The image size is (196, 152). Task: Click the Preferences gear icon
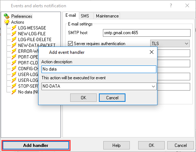7,16
